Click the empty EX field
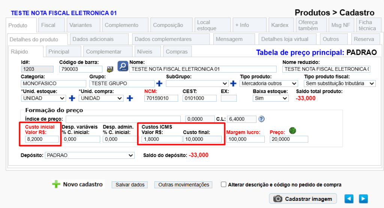Viewport: 384px width, 208px height. click(x=229, y=98)
